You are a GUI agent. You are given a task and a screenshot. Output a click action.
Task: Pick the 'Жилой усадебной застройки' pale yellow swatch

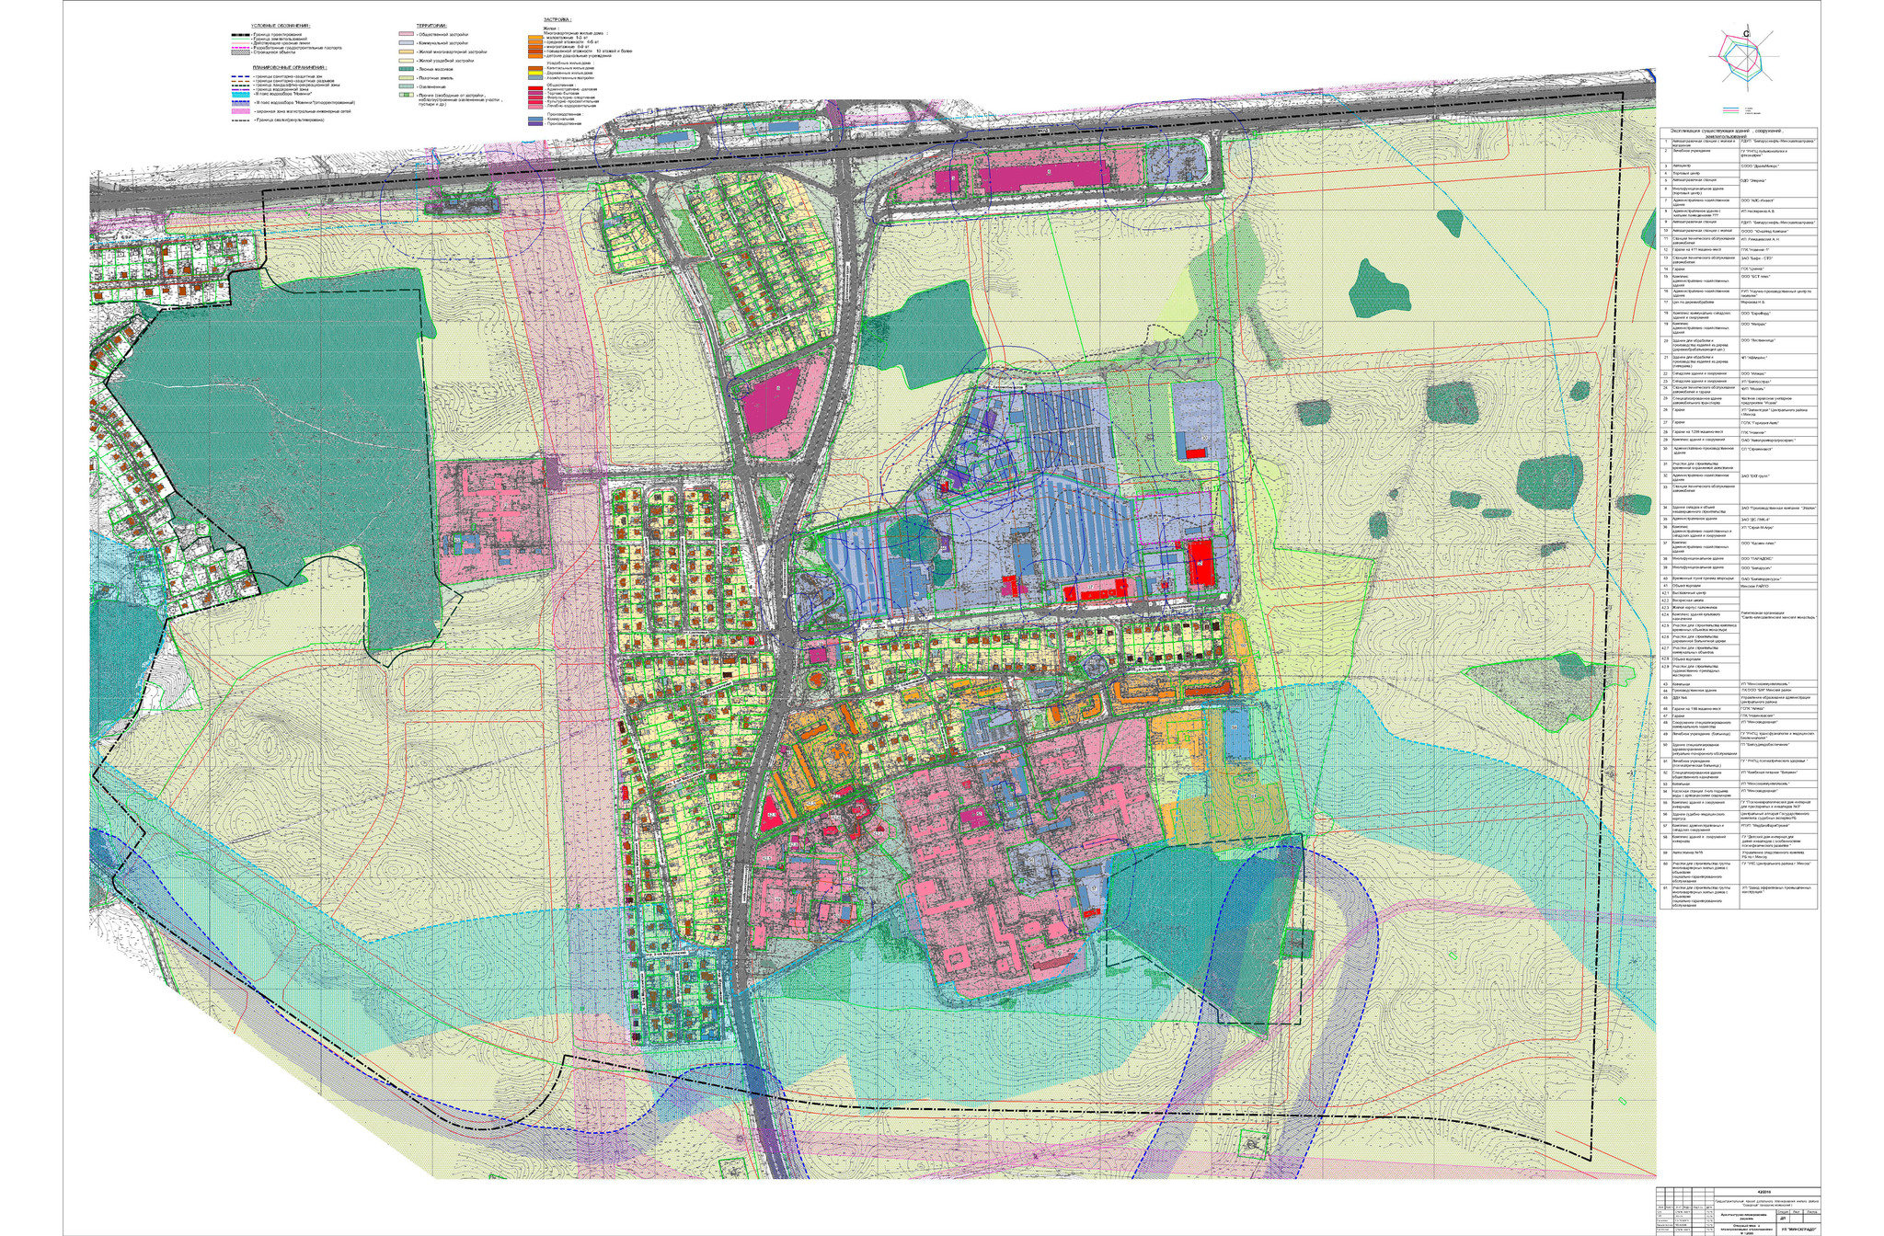[407, 61]
